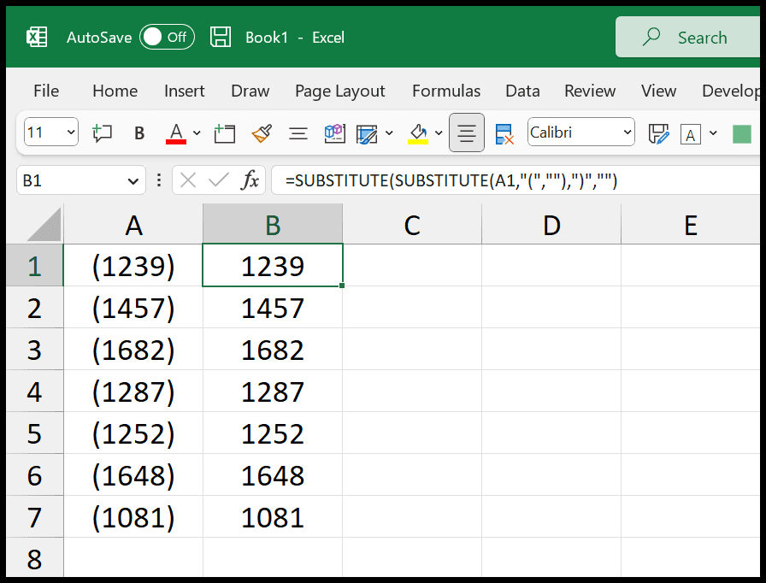Apply Bold formatting with the B icon

point(139,132)
